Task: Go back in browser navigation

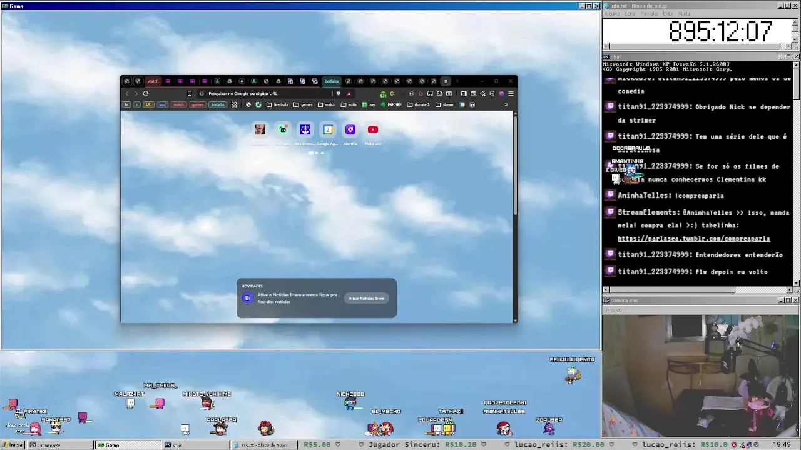Action: [x=127, y=94]
